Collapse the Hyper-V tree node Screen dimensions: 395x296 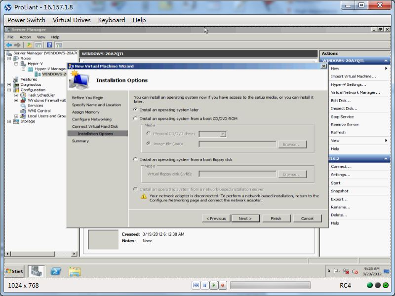pyautogui.click(x=16, y=64)
